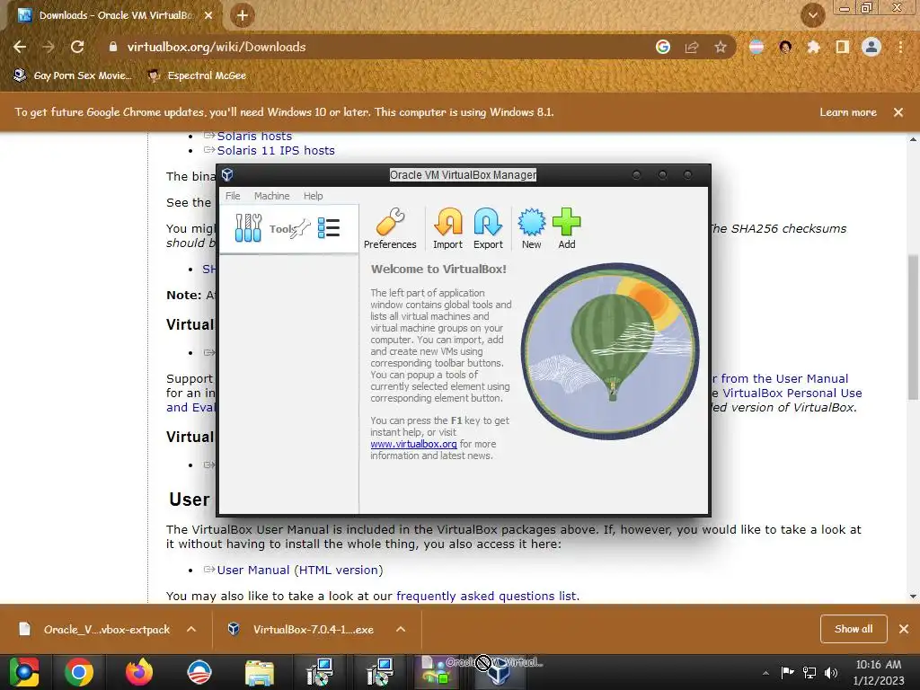
Task: Click Show all downloads
Action: [x=854, y=629]
